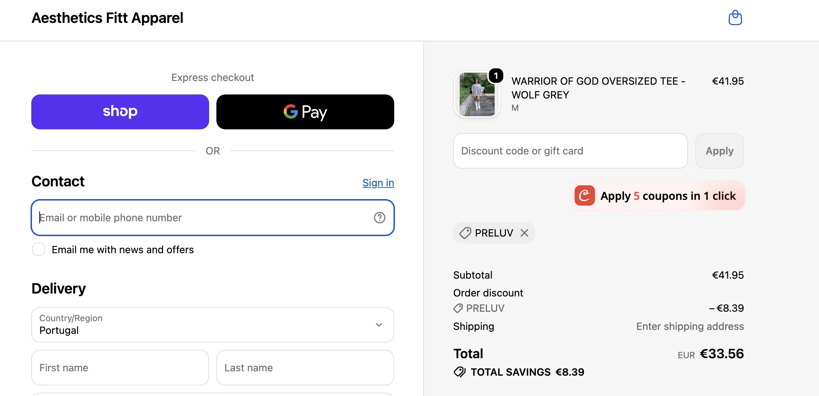Click the Google logo in G Pay
The width and height of the screenshot is (819, 396).
(x=291, y=112)
